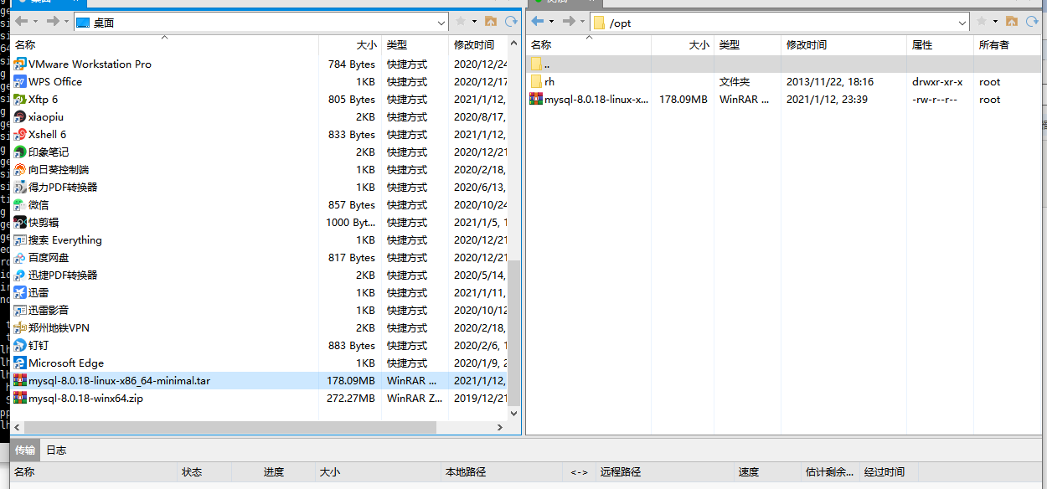Click the local pane bookmark star icon

pos(460,21)
